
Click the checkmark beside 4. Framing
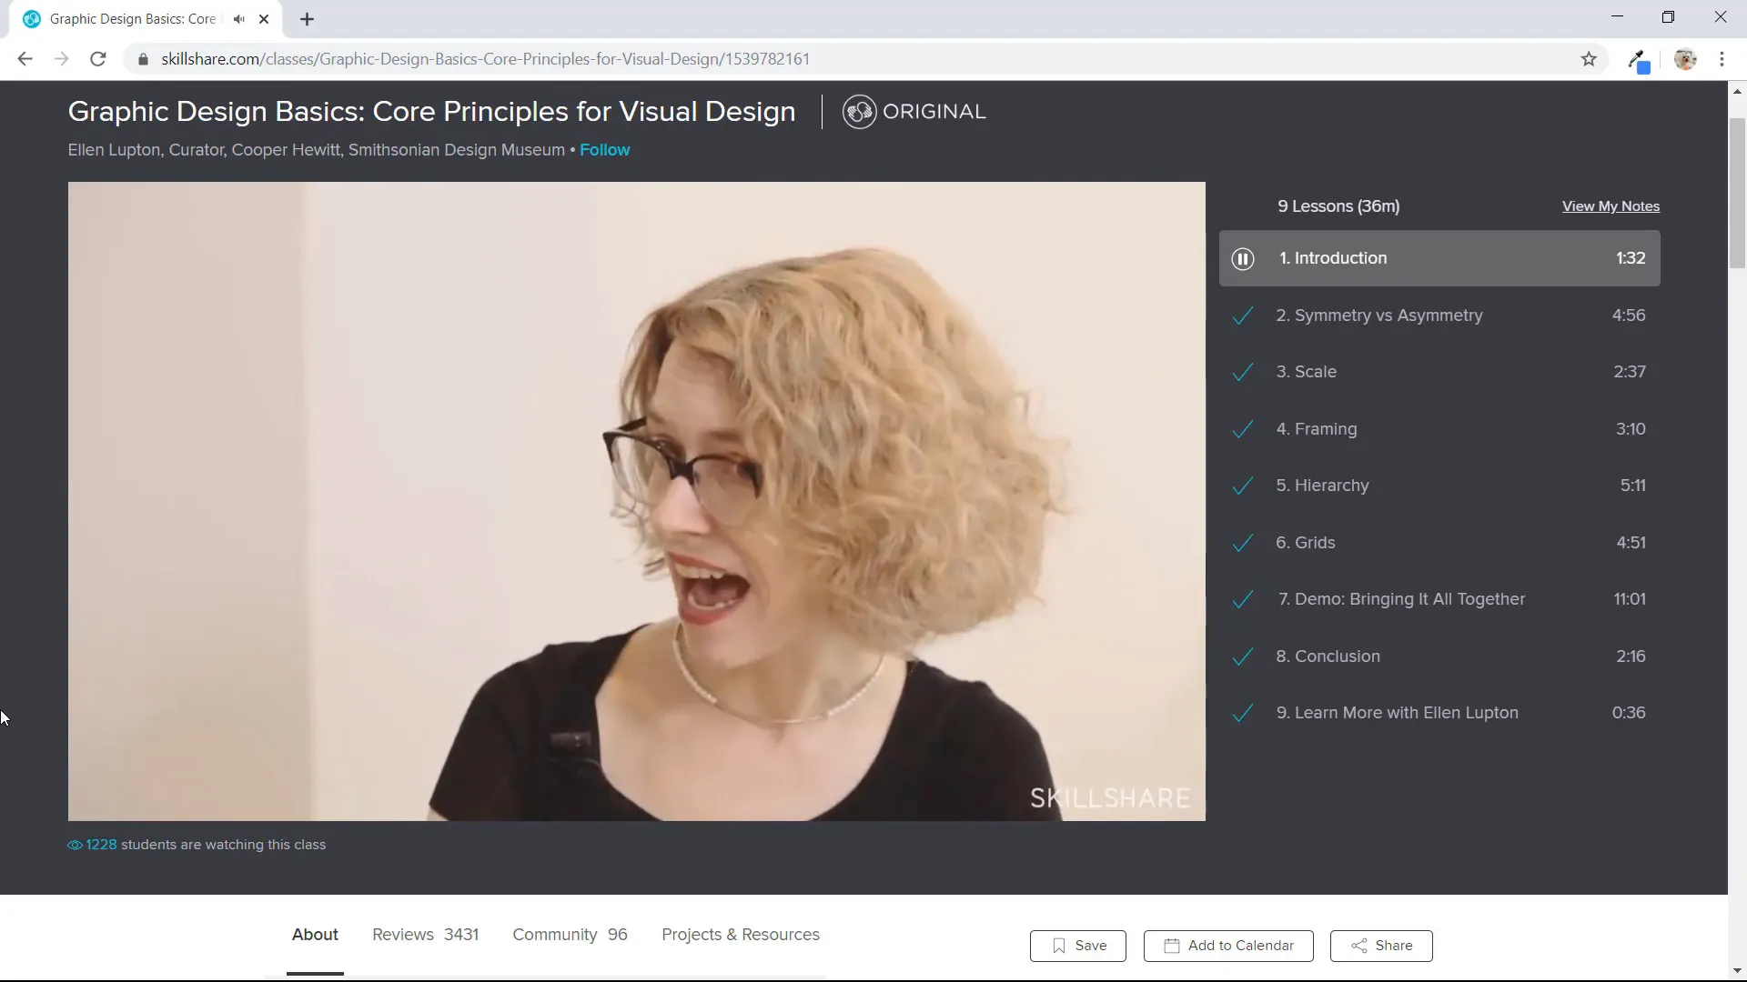1243,429
